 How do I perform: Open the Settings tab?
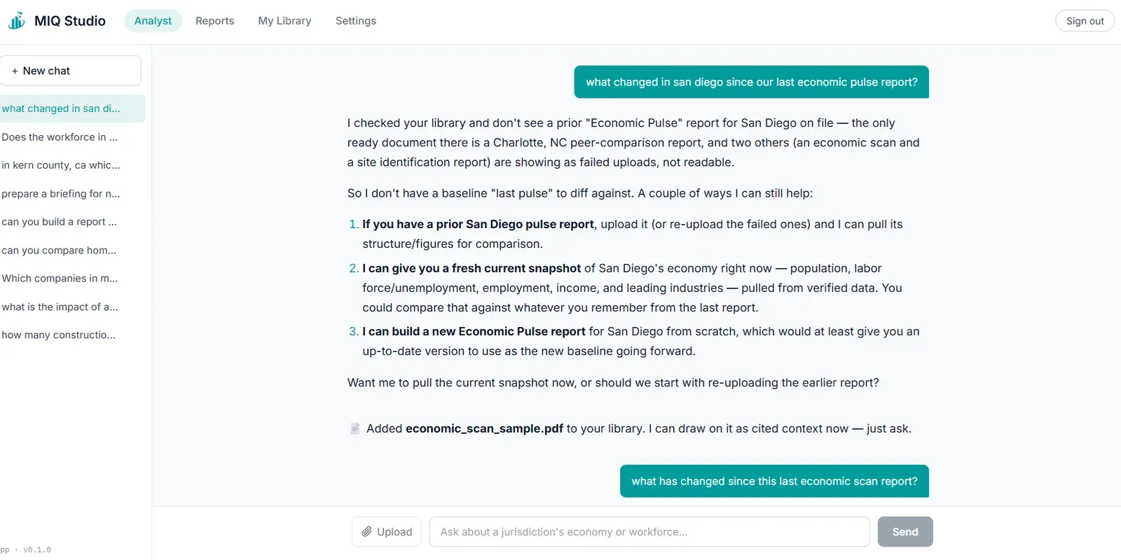(356, 21)
